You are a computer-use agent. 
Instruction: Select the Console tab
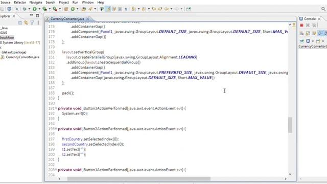coord(310,19)
